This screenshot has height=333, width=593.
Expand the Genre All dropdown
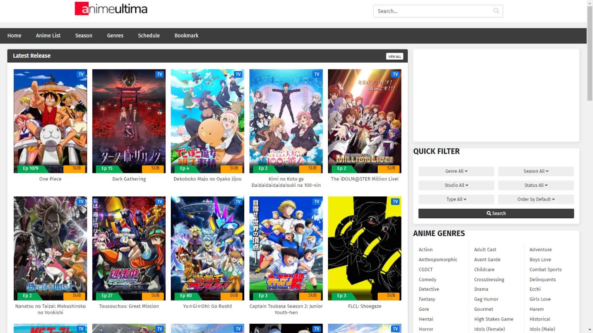coord(456,171)
